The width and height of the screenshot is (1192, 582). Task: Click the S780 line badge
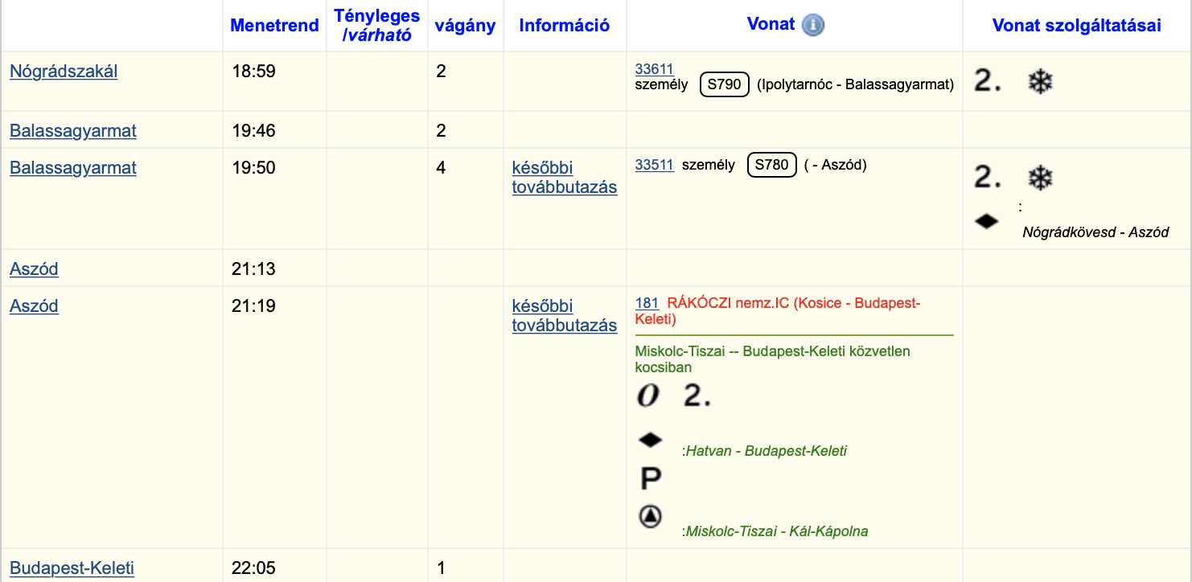[x=772, y=165]
